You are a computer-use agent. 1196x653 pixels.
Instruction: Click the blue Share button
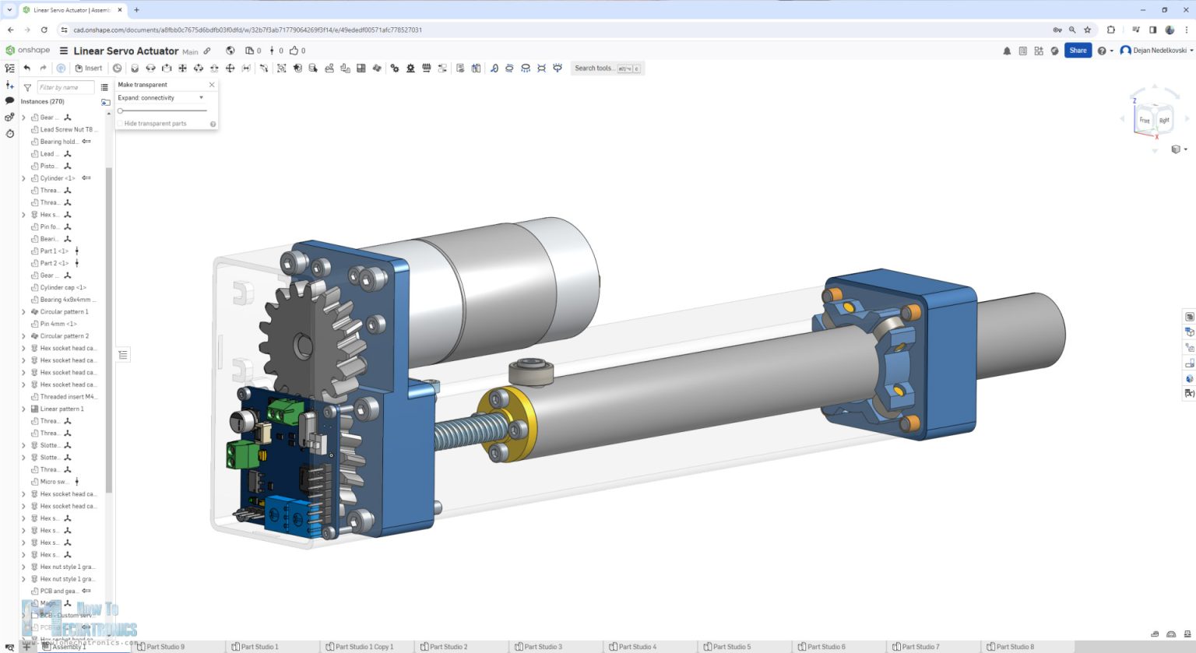coord(1078,50)
